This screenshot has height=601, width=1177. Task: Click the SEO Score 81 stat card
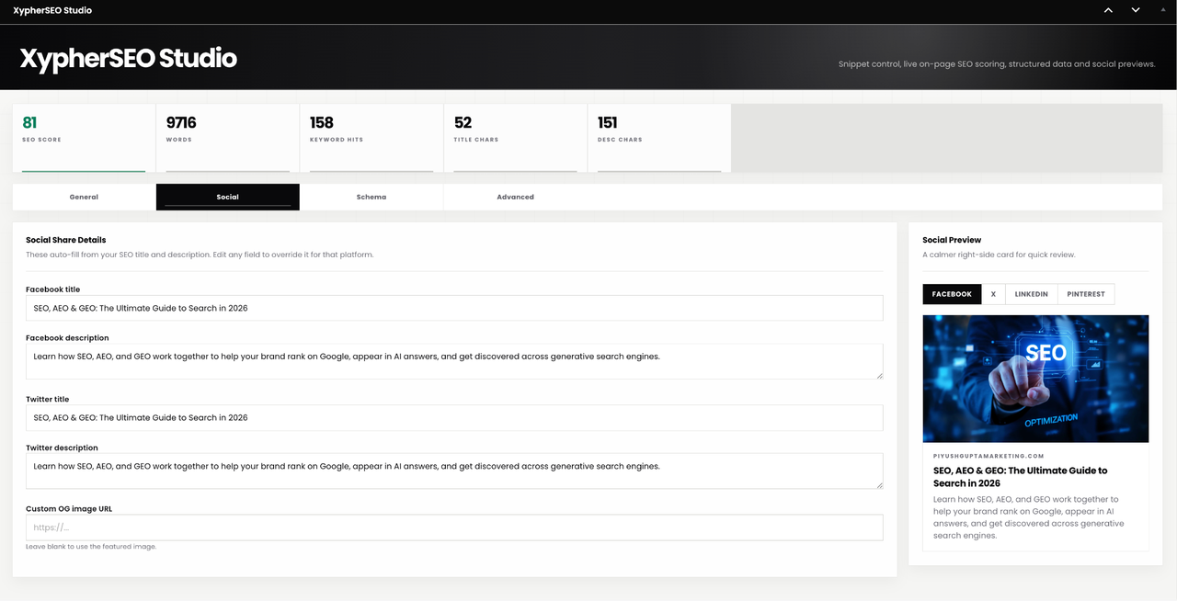point(84,138)
